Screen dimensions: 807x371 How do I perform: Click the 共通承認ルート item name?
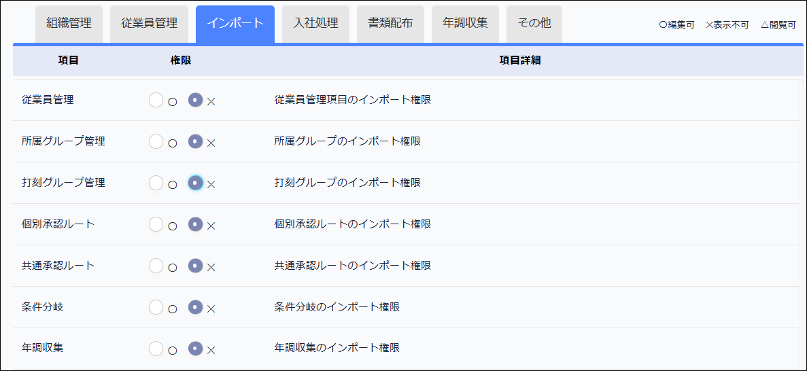click(x=58, y=266)
